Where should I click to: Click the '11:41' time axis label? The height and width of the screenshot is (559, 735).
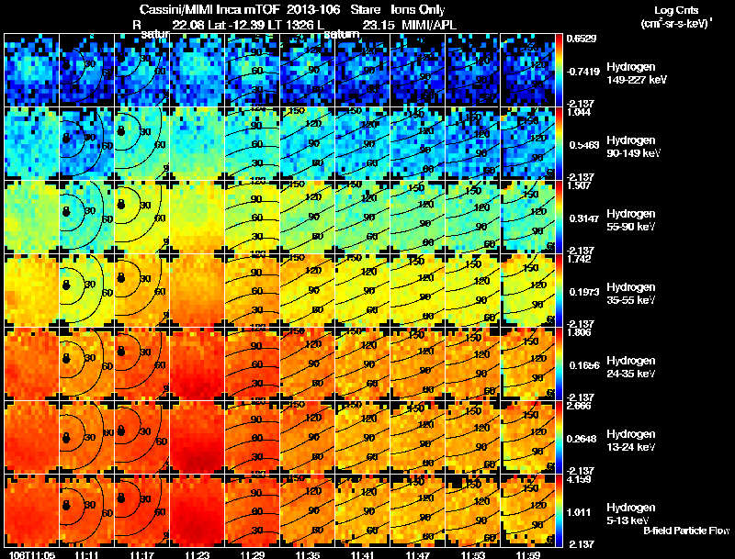(x=362, y=554)
